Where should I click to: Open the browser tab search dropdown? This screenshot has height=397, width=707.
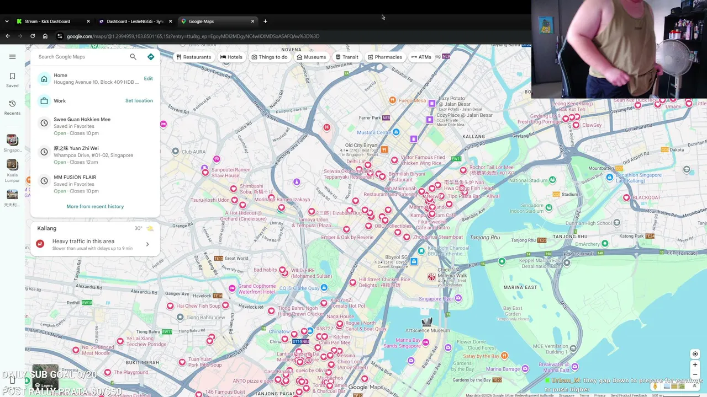pos(7,22)
